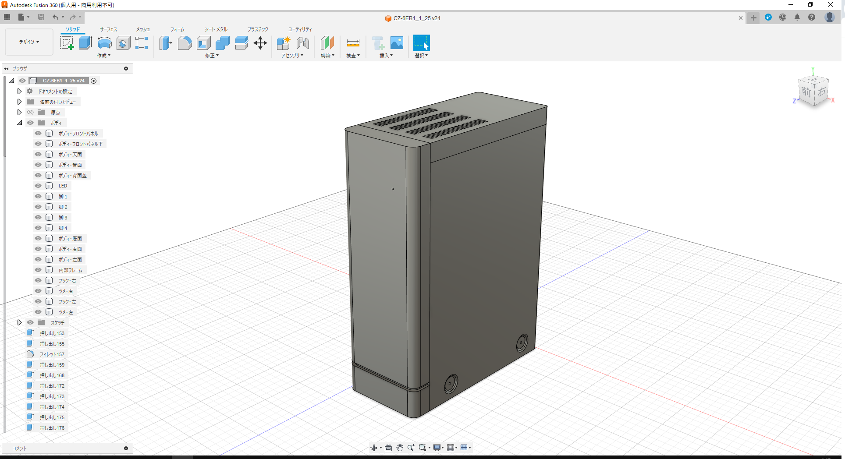
Task: Open the Measure tool
Action: [353, 42]
